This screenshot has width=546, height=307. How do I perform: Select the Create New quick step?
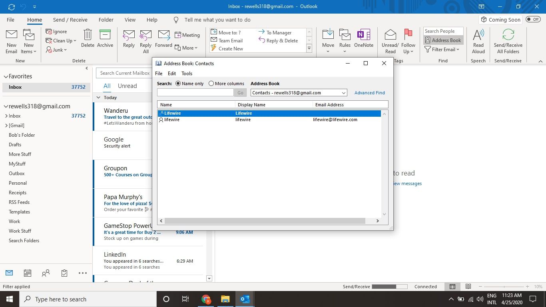click(227, 48)
